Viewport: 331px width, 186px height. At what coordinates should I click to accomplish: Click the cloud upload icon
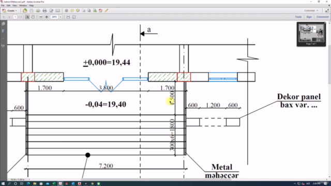[x=38, y=10]
